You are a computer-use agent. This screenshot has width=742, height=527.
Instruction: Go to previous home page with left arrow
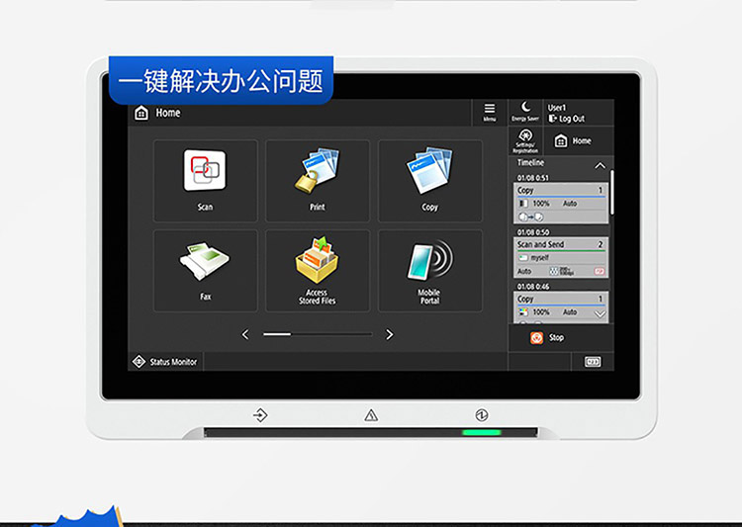click(246, 334)
